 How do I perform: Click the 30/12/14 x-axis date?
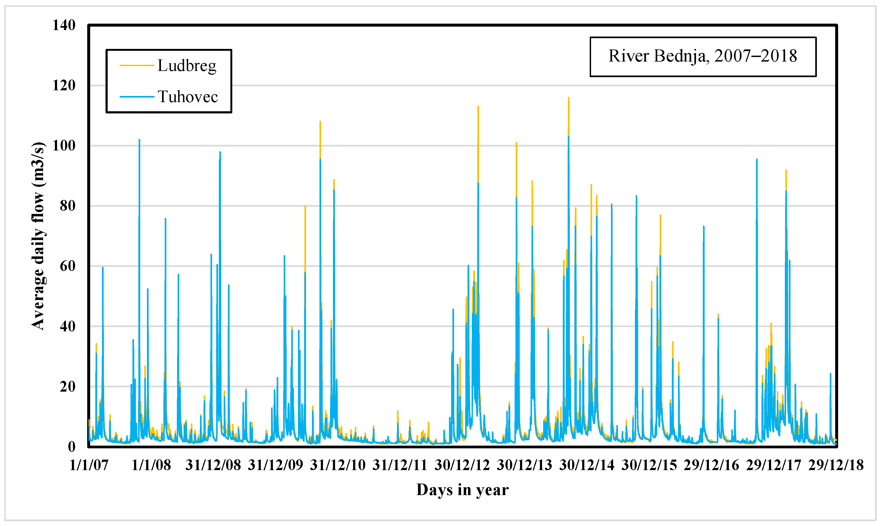[x=587, y=465]
